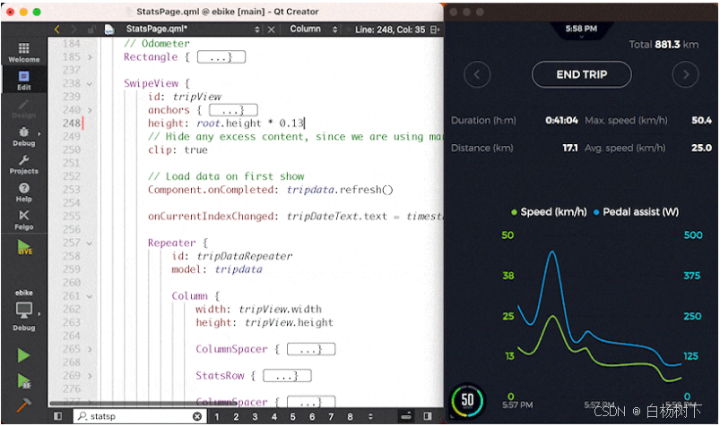Click the Total 881.3 km odometer text
The height and width of the screenshot is (426, 720).
click(664, 45)
